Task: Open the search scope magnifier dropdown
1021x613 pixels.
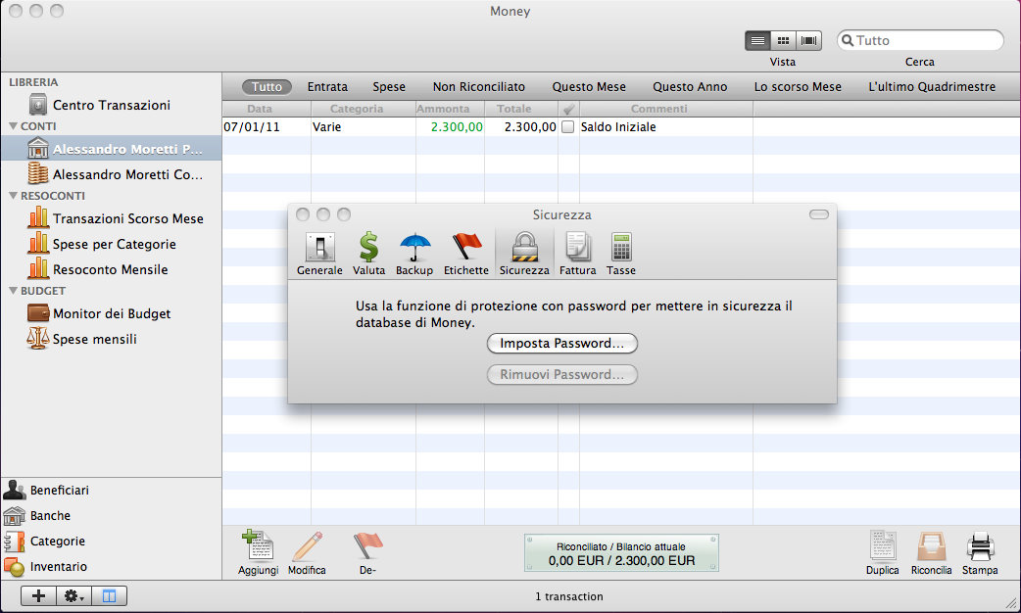Action: (x=848, y=40)
